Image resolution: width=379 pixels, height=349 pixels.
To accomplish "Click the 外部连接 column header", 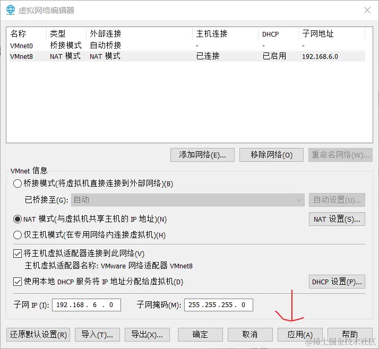I will click(x=106, y=33).
